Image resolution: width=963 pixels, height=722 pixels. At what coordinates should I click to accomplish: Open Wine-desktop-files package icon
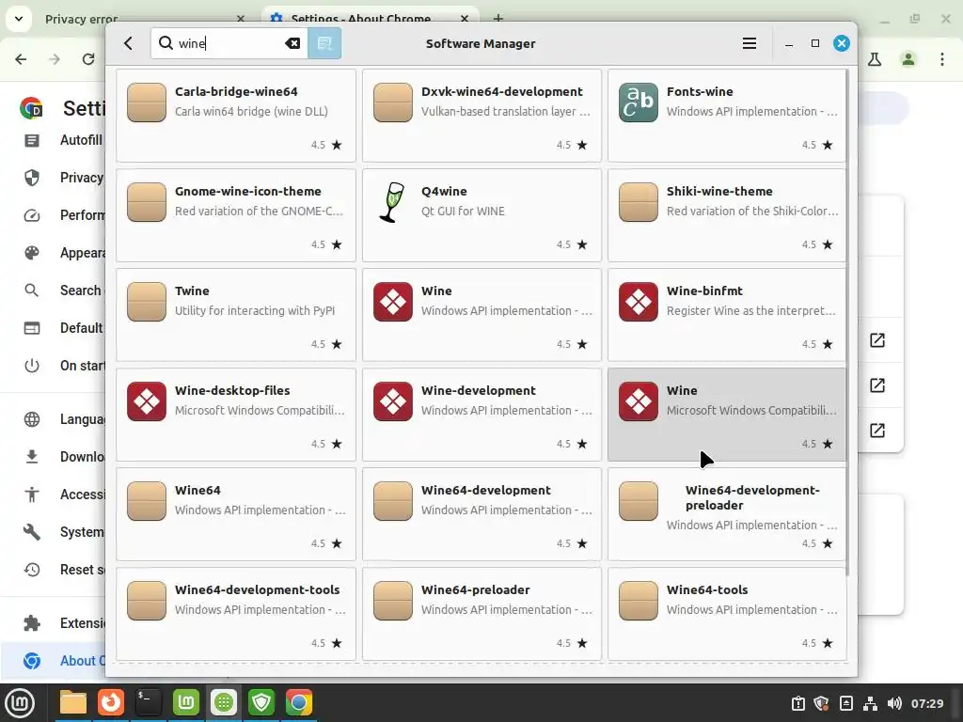point(147,400)
